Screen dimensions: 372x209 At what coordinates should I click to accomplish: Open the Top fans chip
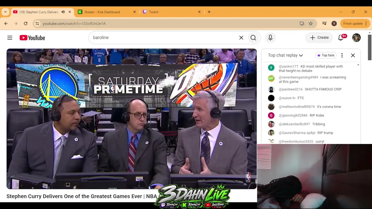pos(325,55)
